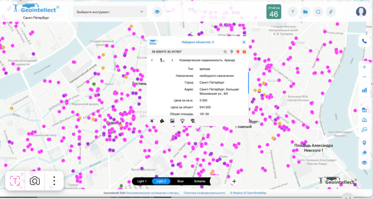Click the phone contact icon
The width and height of the screenshot is (373, 199).
pos(364,41)
